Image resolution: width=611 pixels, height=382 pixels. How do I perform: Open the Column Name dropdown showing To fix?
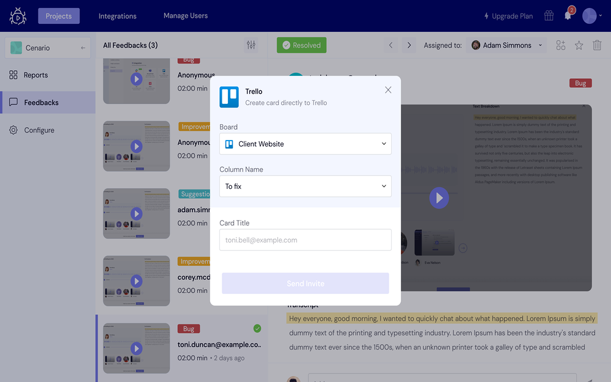(305, 186)
